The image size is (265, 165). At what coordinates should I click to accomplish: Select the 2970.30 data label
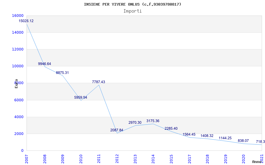coord(135,122)
